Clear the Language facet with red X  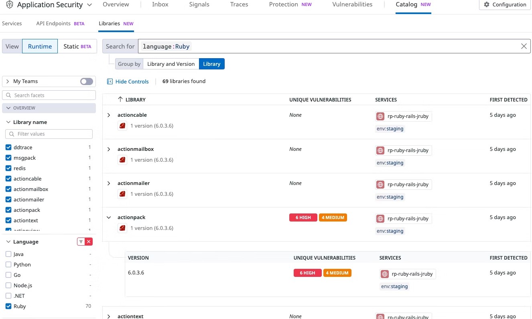tap(89, 242)
